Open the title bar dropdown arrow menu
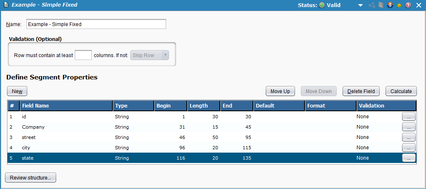 (x=360, y=5)
